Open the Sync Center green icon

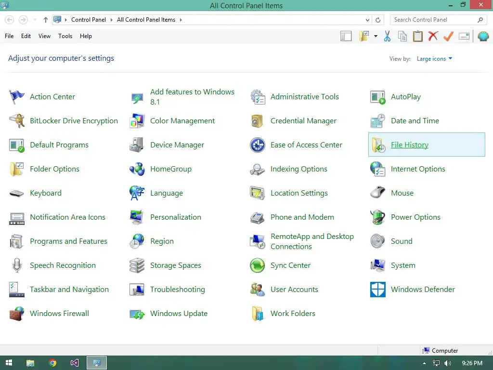click(x=258, y=265)
